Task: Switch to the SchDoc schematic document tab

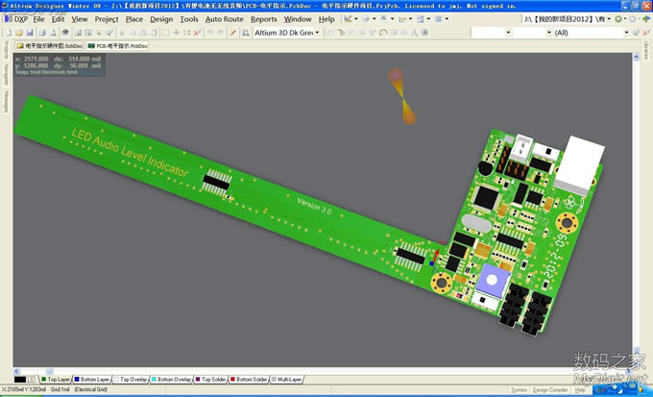Action: coord(48,45)
